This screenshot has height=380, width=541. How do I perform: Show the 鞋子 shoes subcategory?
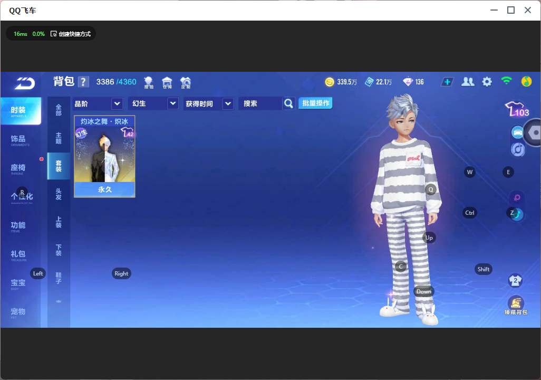click(59, 278)
